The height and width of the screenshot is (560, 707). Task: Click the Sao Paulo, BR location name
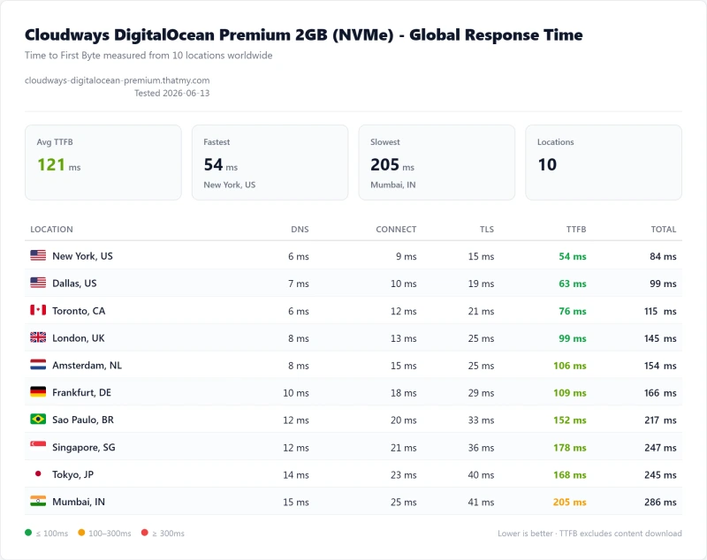(x=83, y=420)
